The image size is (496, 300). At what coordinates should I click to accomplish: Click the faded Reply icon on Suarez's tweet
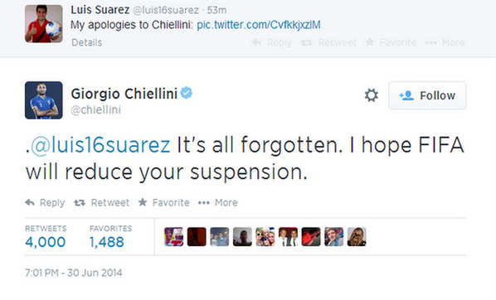click(256, 42)
